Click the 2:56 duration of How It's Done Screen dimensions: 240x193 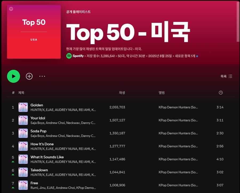point(220,146)
